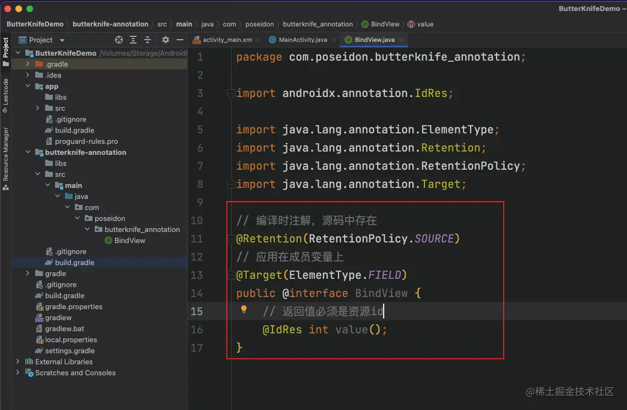Screen dimensions: 627x410
Task: Select build.gradle under app module
Action: point(69,130)
